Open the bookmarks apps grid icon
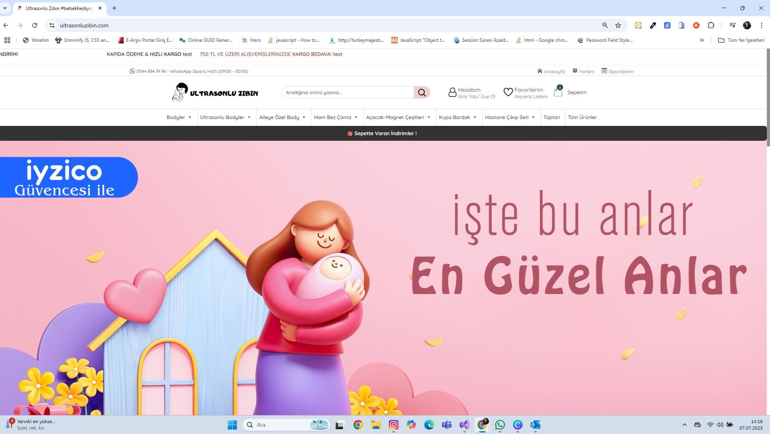 pos(7,40)
